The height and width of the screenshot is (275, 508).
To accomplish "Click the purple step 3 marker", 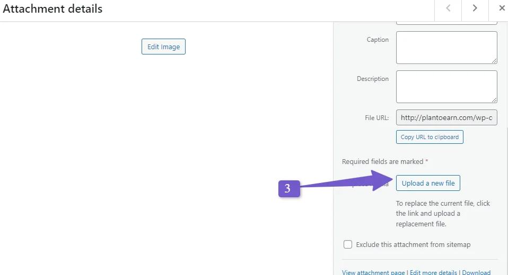I will pyautogui.click(x=289, y=188).
